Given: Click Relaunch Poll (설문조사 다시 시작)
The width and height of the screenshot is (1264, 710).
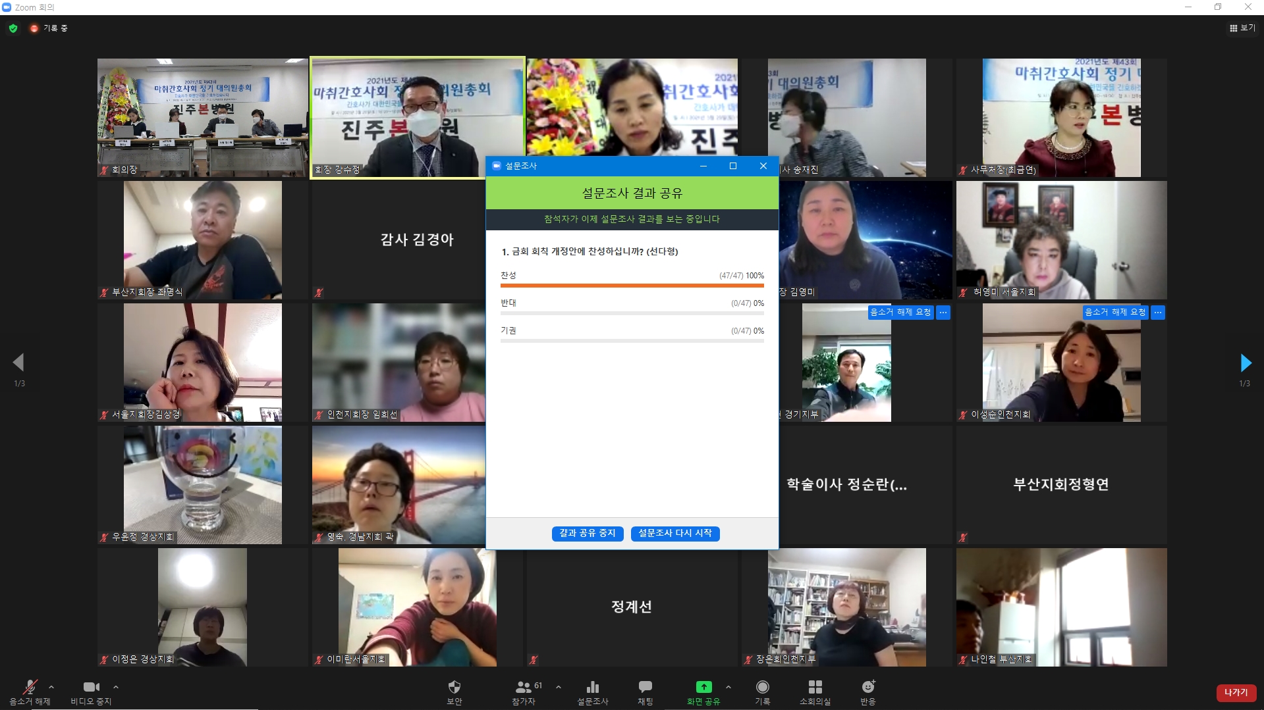Looking at the screenshot, I should [674, 533].
